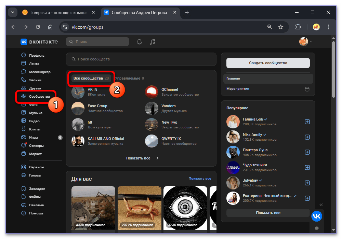Screen dimensions: 342x239
Task: Open the eye illustration community thumbnail
Action: 185,208
